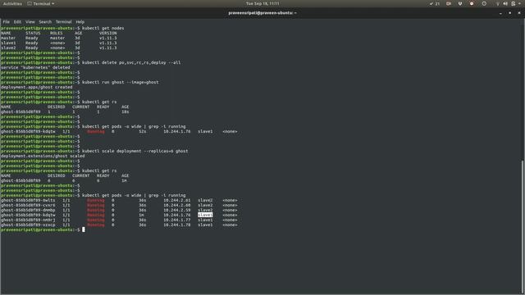This screenshot has width=525, height=295.
Task: Click 'kubectl scale deployment --replicas=6 ghost' command
Action: (135, 151)
